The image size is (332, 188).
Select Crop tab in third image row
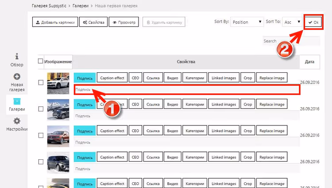click(248, 131)
